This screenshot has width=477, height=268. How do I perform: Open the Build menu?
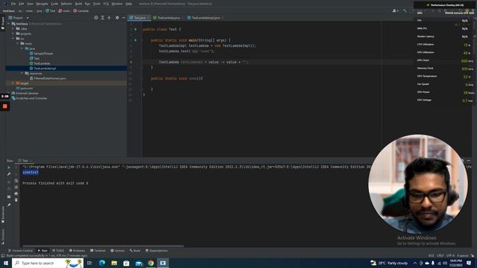(78, 4)
